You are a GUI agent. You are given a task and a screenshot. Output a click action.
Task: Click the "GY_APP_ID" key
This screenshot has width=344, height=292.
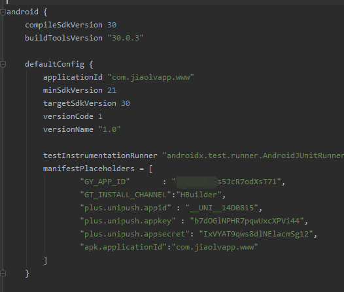(x=105, y=182)
